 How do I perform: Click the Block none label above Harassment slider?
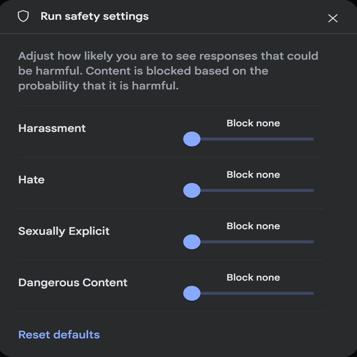pyautogui.click(x=253, y=123)
